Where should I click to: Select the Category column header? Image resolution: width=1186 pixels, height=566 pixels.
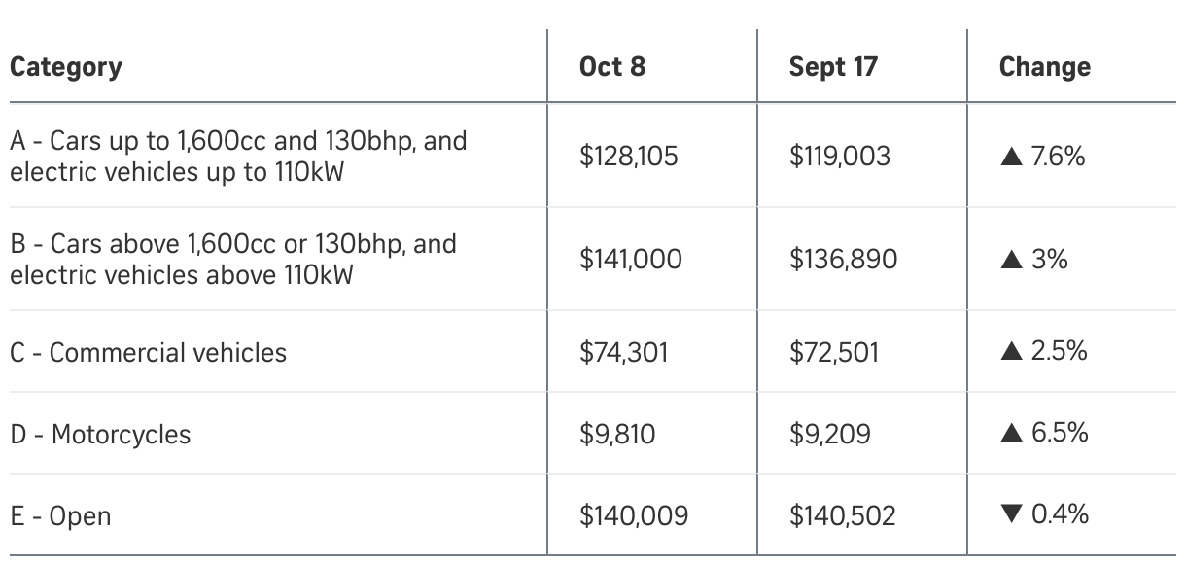tap(66, 67)
